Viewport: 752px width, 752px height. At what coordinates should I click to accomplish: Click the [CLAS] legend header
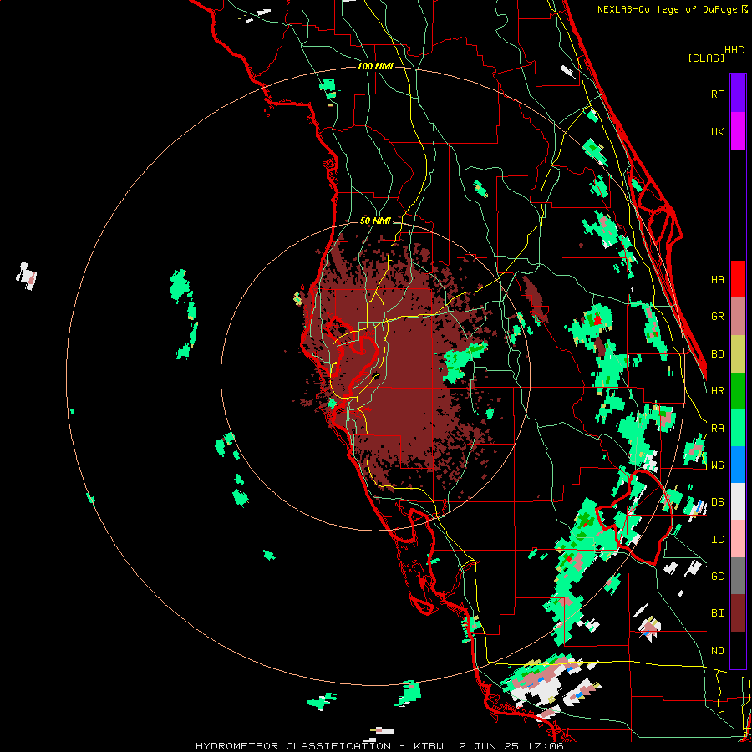point(706,58)
